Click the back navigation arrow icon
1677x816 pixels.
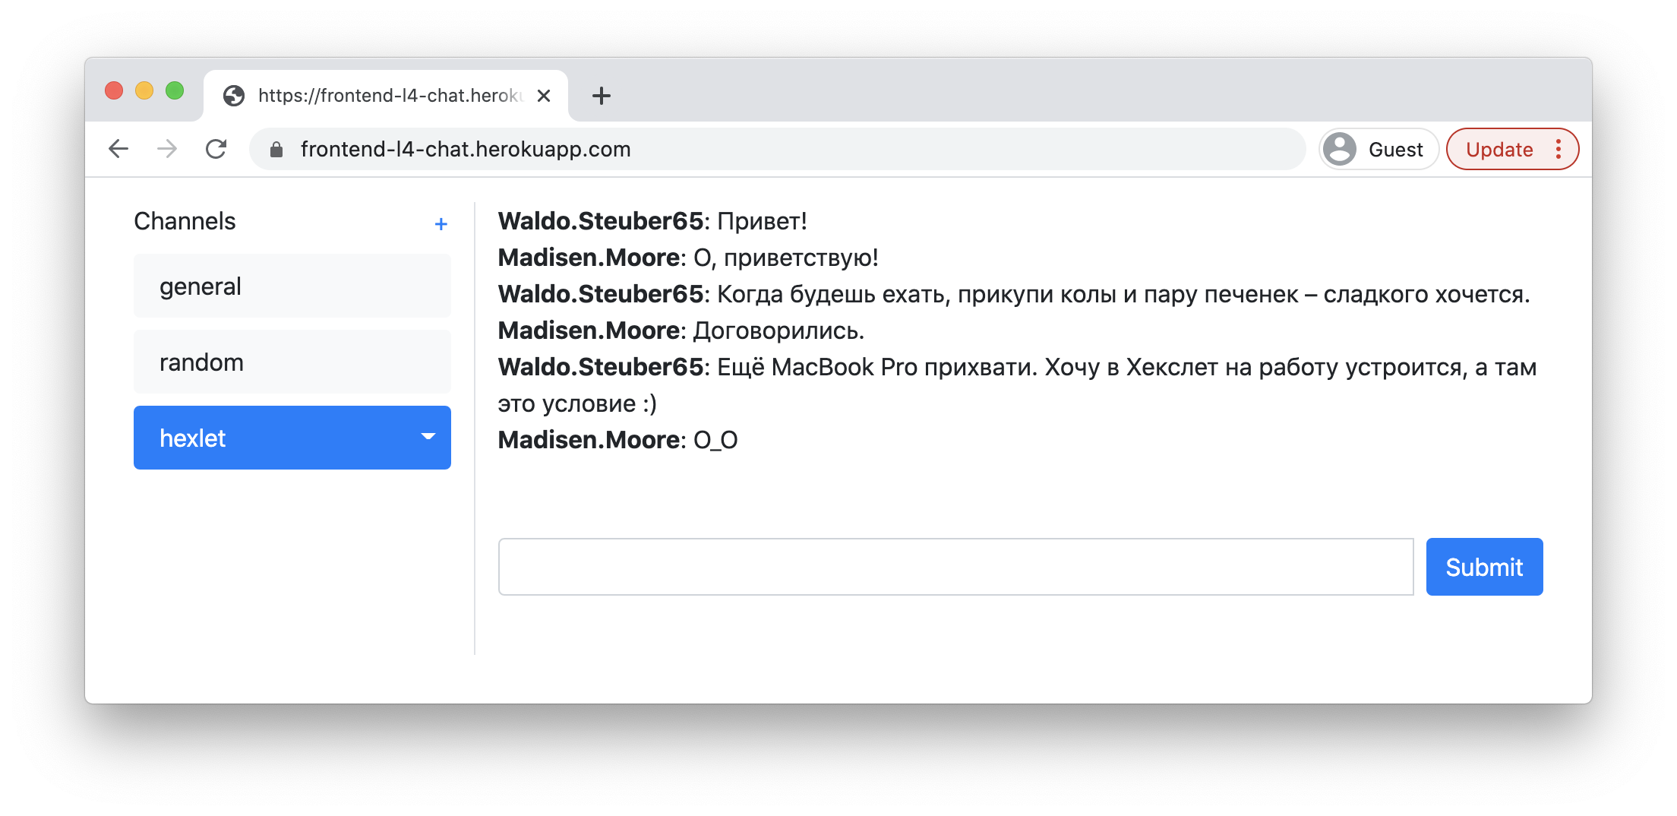point(118,149)
